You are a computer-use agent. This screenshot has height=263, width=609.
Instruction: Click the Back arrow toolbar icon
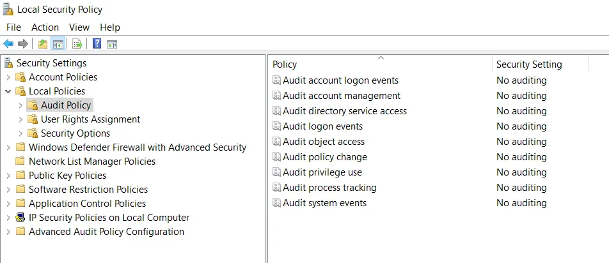pos(8,44)
